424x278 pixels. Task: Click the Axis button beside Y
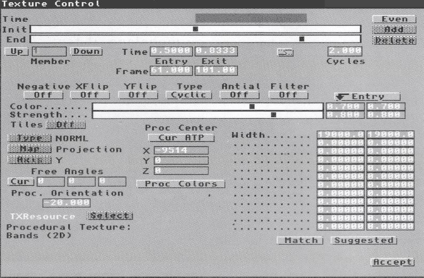[x=30, y=160]
